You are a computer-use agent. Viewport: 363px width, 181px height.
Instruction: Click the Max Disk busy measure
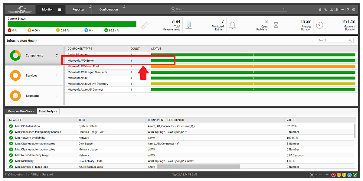[x=24, y=161]
